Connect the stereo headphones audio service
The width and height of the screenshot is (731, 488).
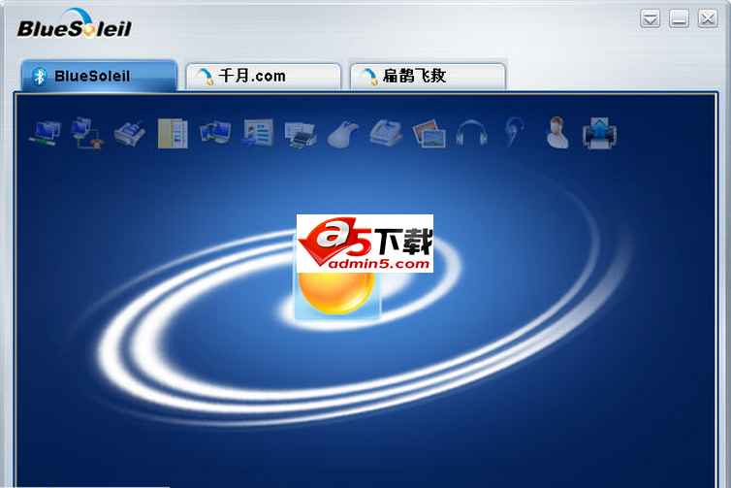(x=471, y=133)
